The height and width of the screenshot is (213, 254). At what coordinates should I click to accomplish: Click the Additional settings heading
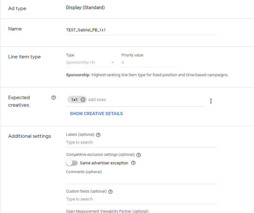coord(30,136)
